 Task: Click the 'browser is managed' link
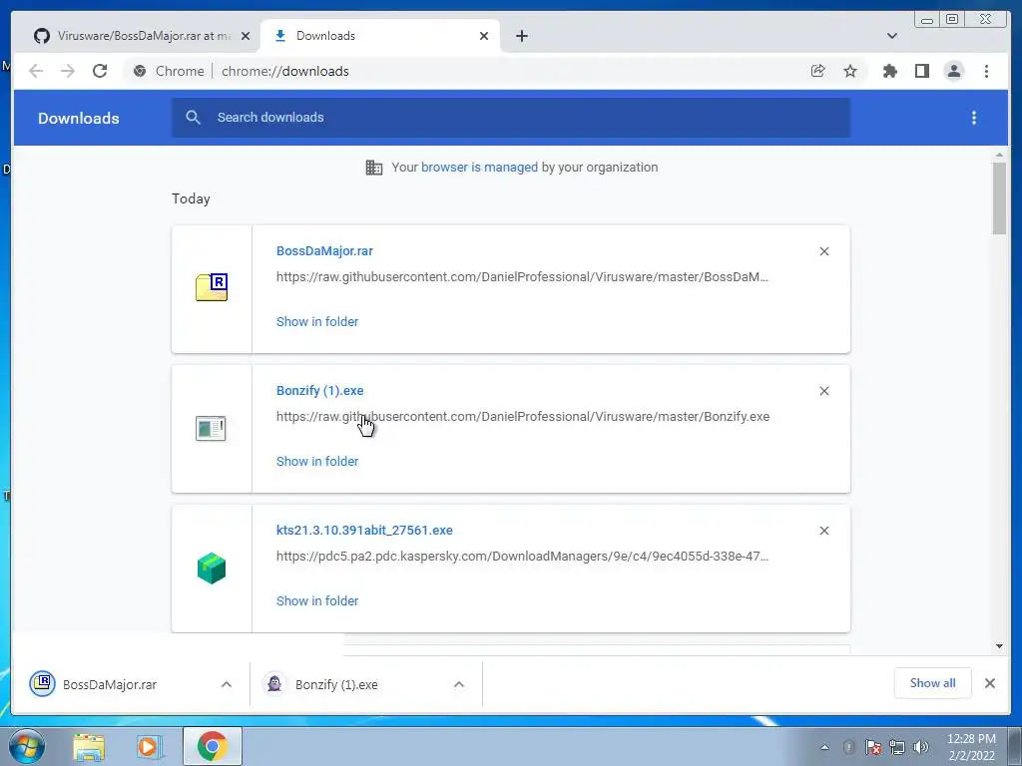[479, 168]
